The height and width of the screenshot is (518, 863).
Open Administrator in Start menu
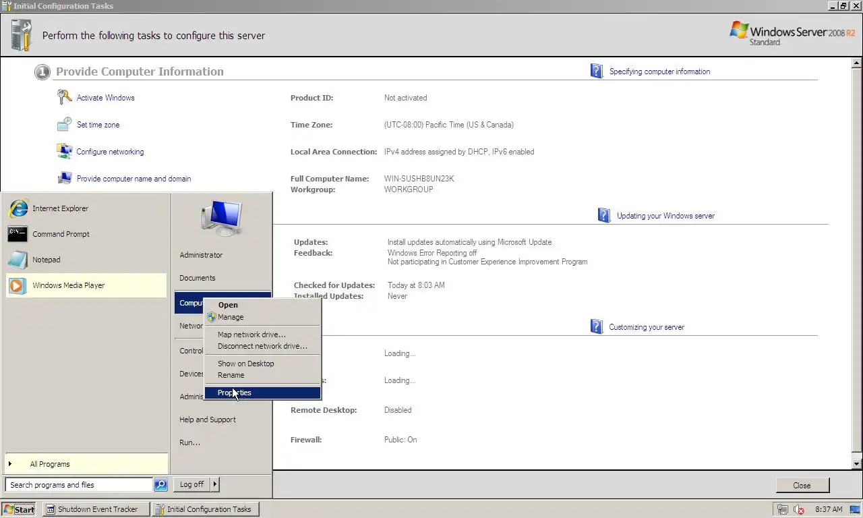point(201,255)
